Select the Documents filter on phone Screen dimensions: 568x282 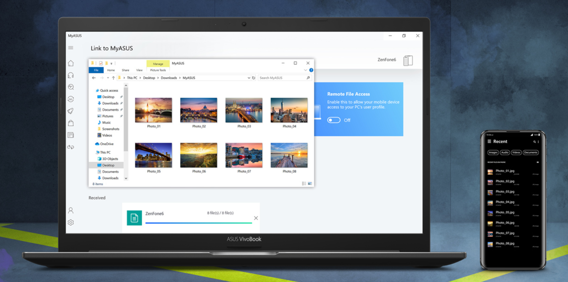[x=531, y=153]
